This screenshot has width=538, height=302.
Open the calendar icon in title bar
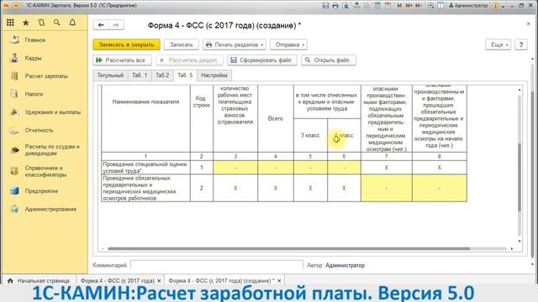pyautogui.click(x=388, y=6)
